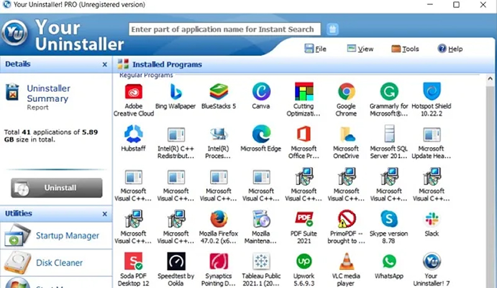
Task: Close the Utilities panel
Action: coord(104,214)
